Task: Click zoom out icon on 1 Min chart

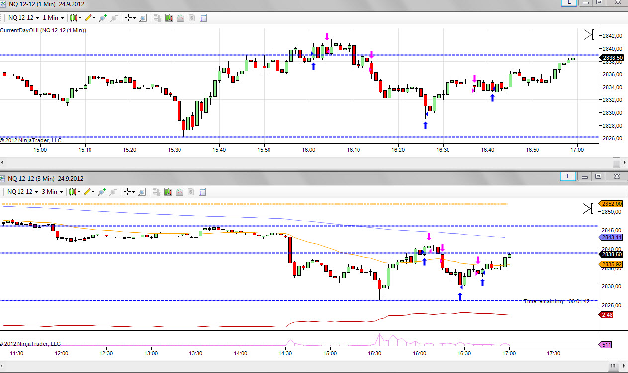Action: point(114,18)
